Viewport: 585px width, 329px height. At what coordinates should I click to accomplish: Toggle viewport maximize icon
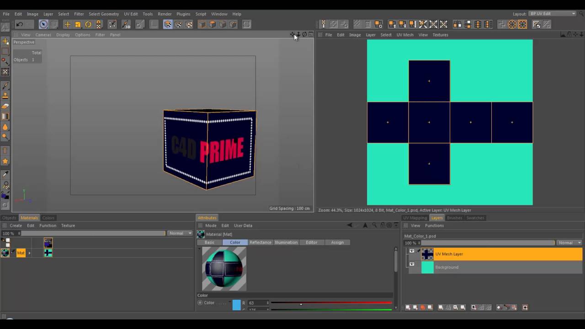(x=311, y=35)
